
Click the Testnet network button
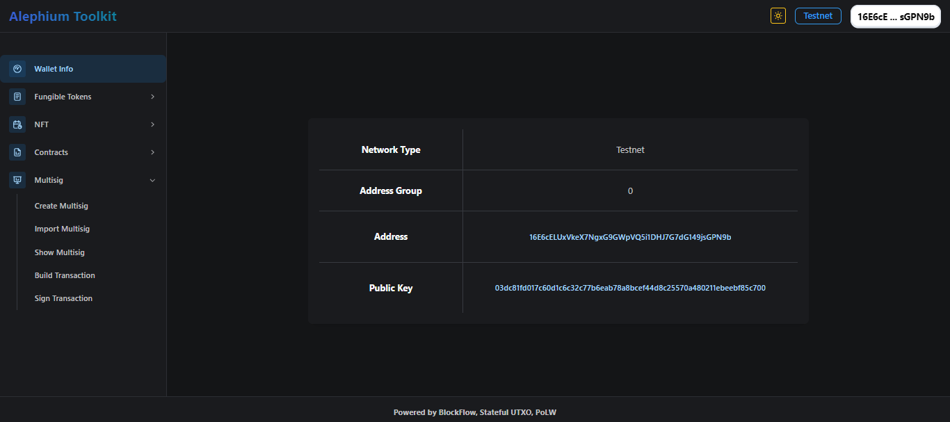(x=818, y=16)
